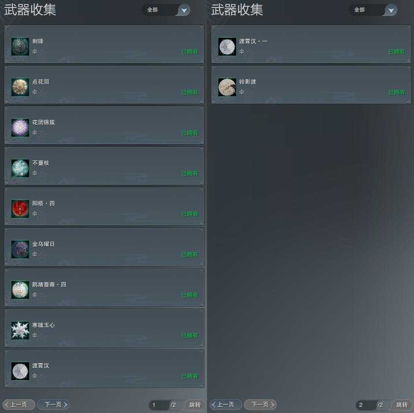Select the 渡霄汉 list row on page one
Viewport: 414px width, 413px height.
(x=104, y=368)
